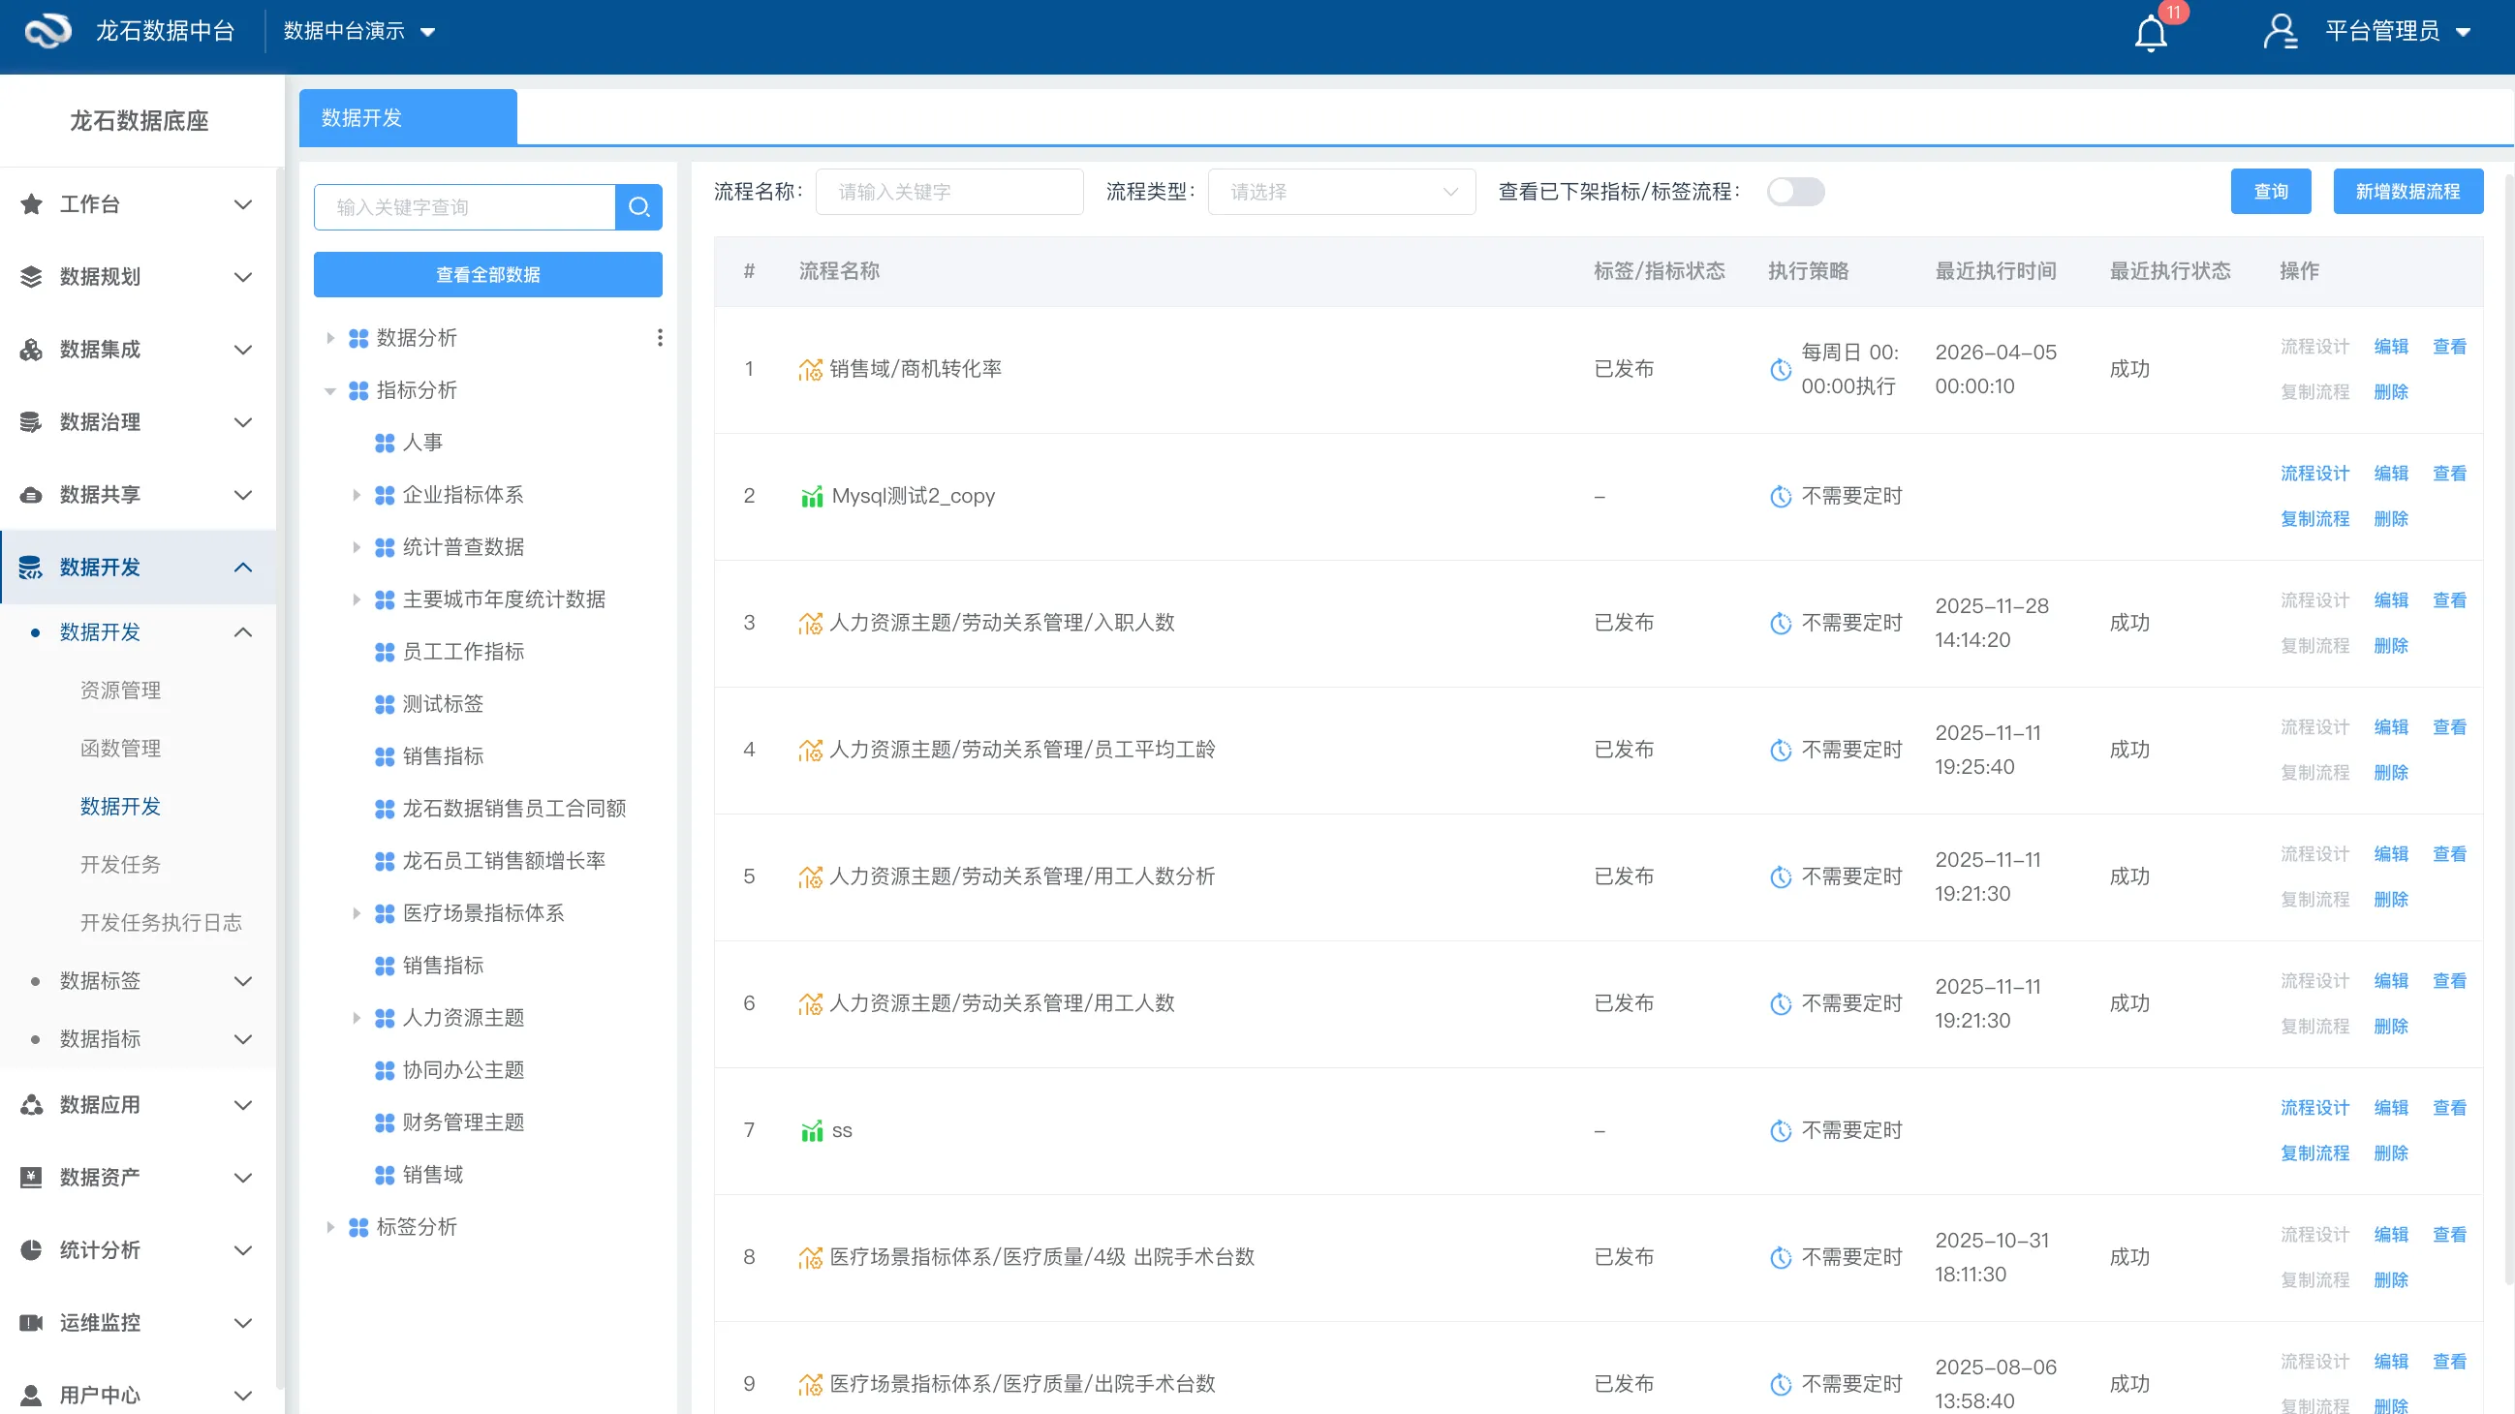This screenshot has height=1414, width=2515.
Task: Click the 数据集成 sidebar icon
Action: (x=31, y=349)
